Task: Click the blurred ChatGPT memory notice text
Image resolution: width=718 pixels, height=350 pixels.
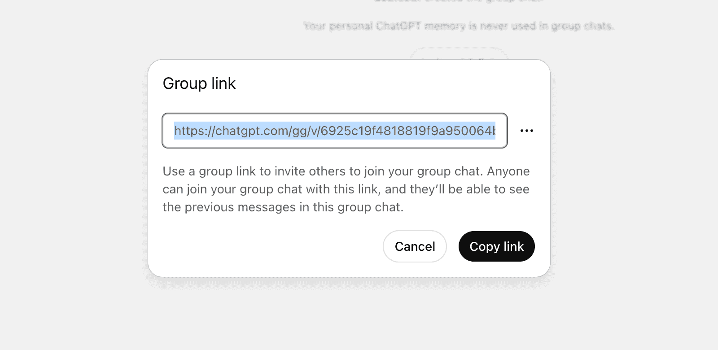Action: click(458, 26)
